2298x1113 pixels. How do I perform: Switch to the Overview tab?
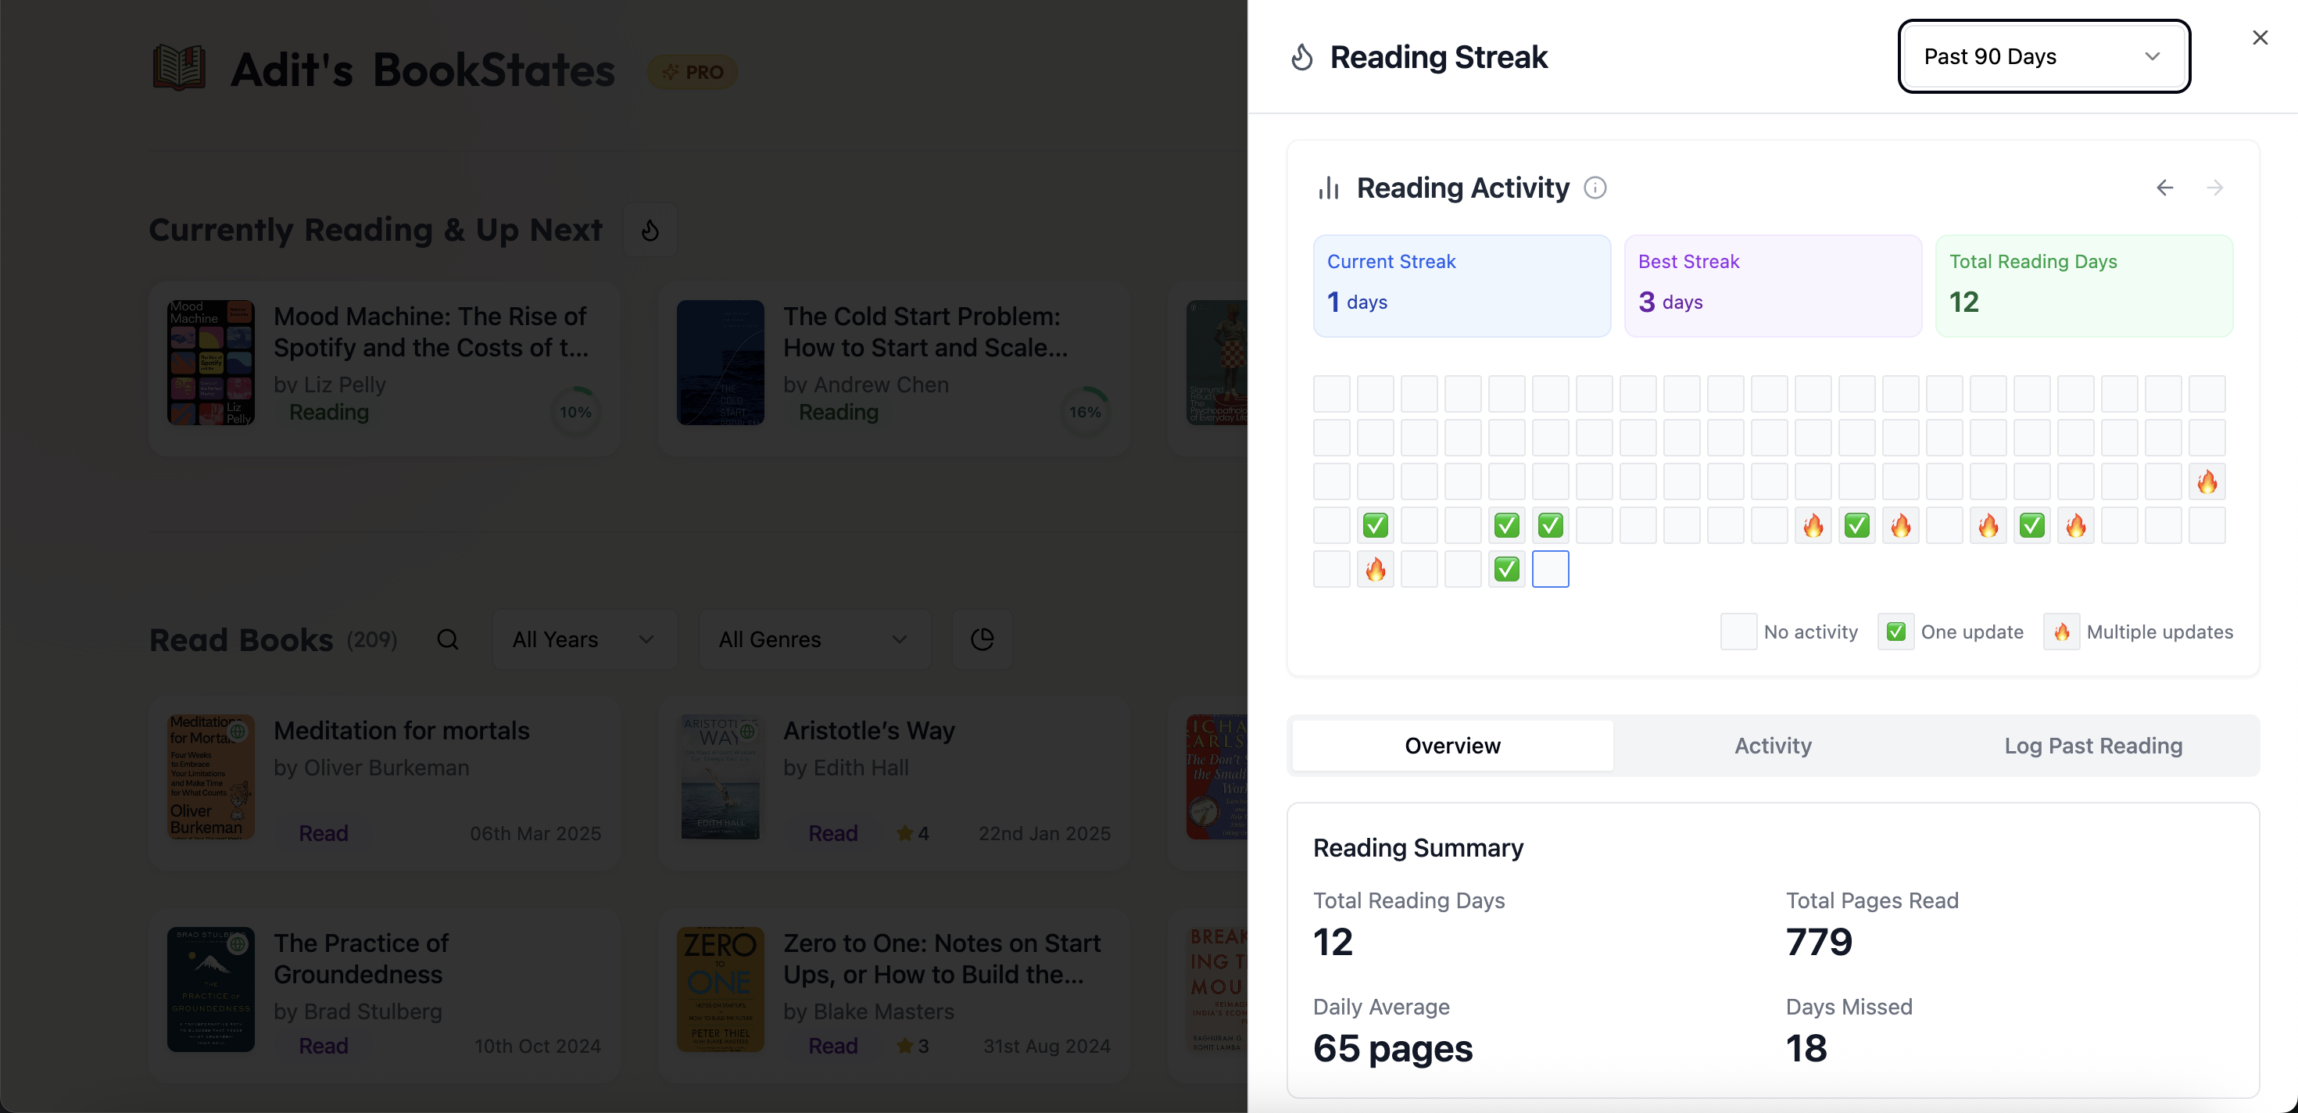pos(1452,746)
